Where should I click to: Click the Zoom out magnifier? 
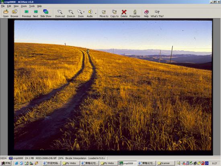coord(60,13)
